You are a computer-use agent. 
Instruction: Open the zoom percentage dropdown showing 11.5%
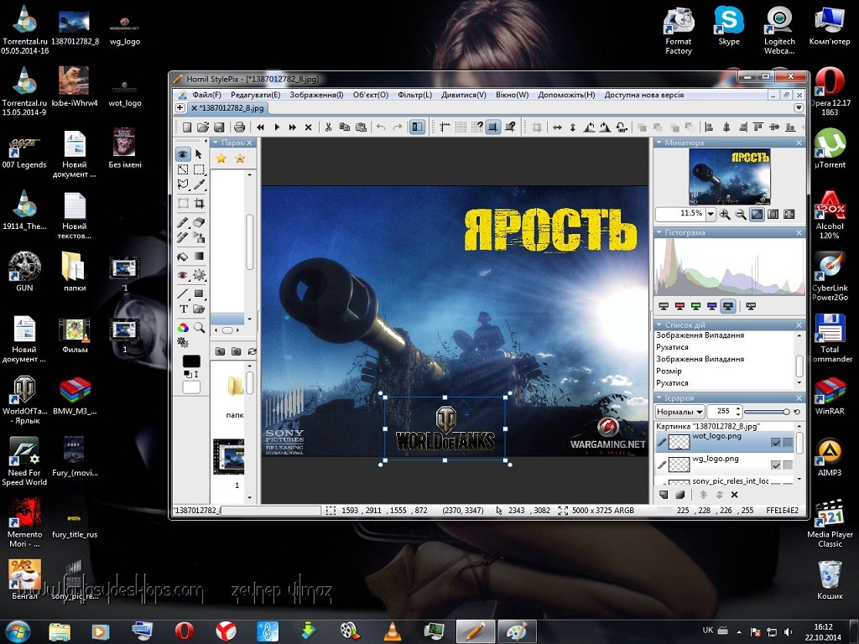tap(711, 215)
